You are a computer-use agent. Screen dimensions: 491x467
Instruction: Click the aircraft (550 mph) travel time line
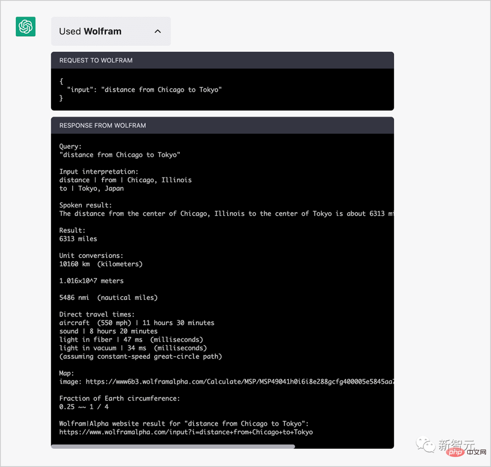(x=137, y=323)
